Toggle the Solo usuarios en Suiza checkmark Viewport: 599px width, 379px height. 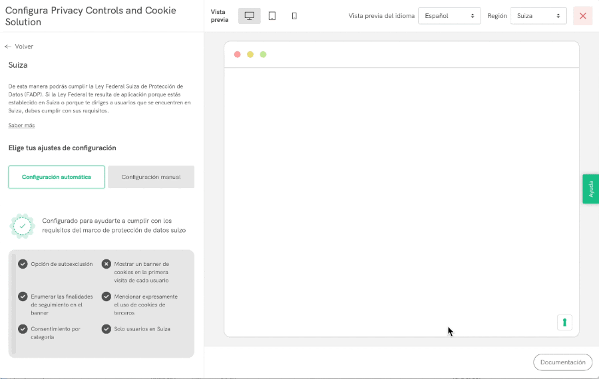[x=106, y=329]
